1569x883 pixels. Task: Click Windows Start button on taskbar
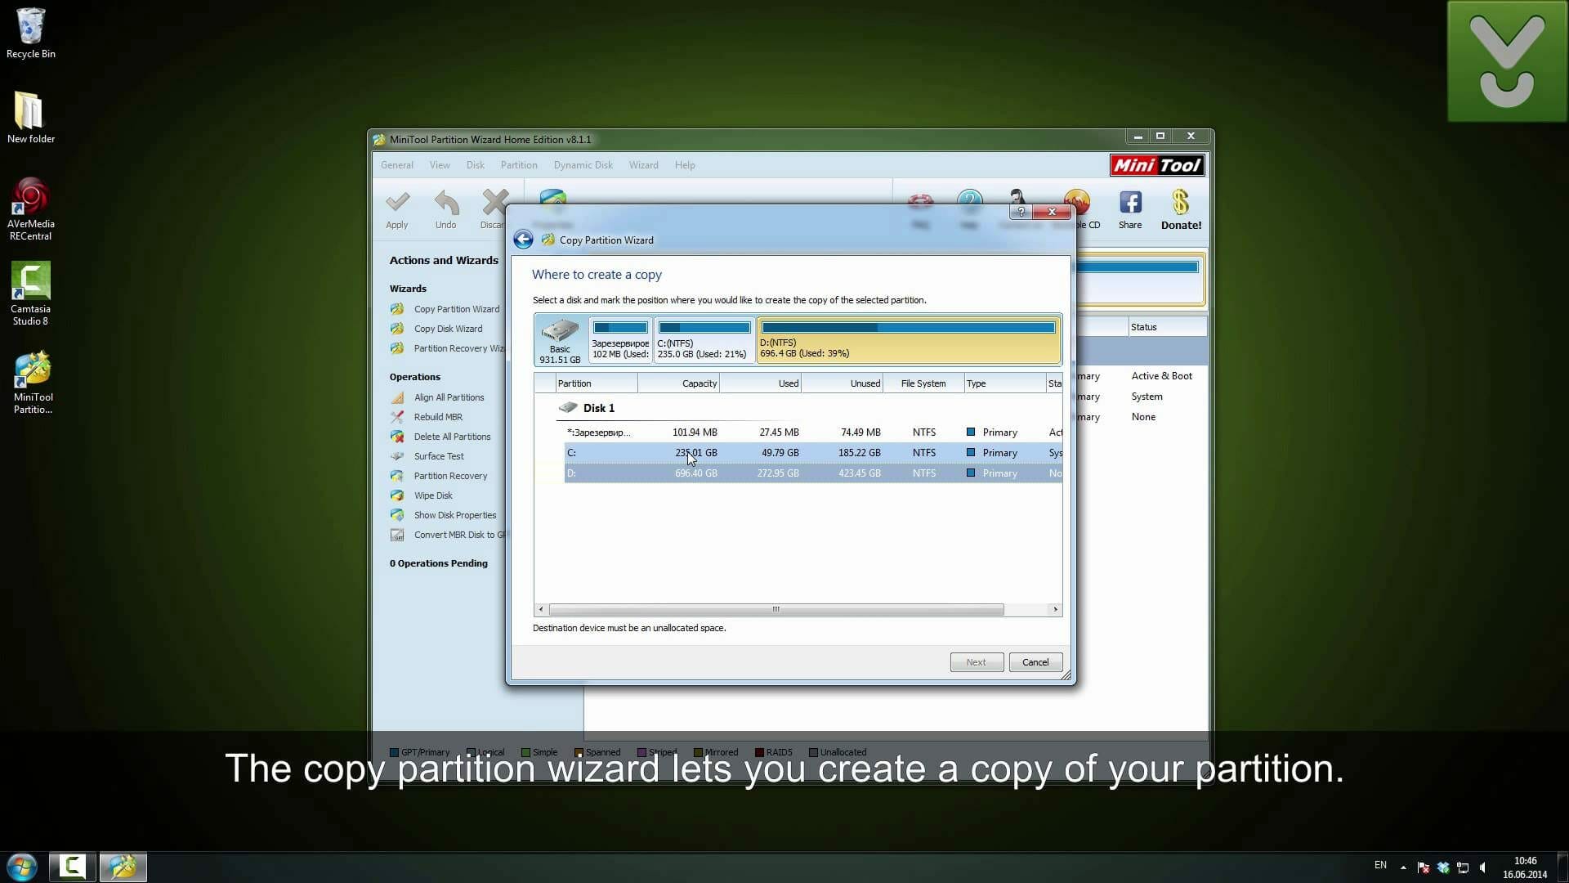click(x=22, y=867)
